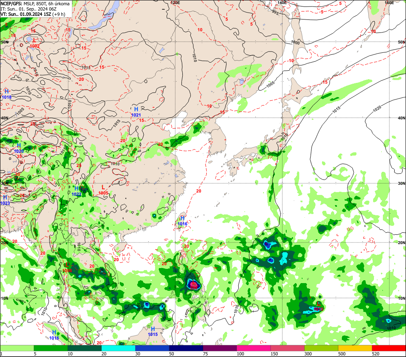
Task: Click the "40N" latitude label on the right edge
Action: click(402, 118)
